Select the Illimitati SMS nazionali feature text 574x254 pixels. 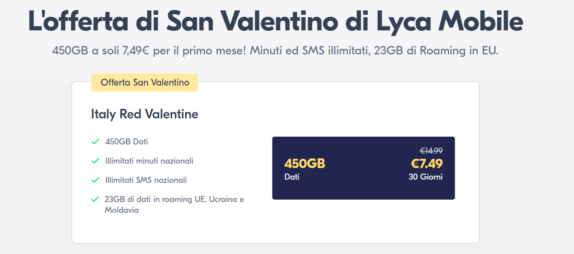click(x=146, y=180)
